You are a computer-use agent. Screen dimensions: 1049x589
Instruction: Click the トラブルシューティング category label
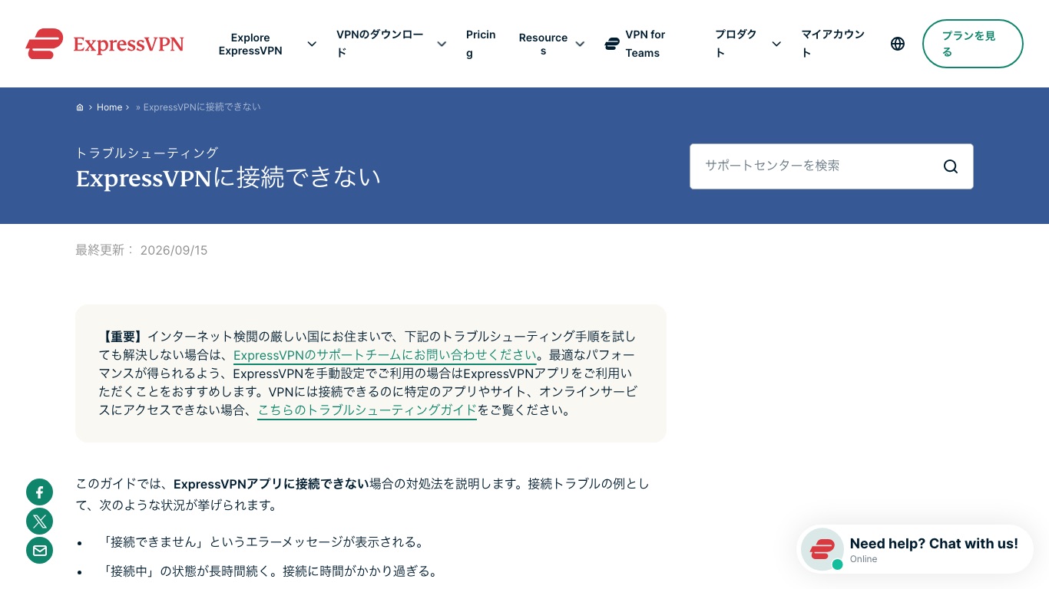click(x=147, y=153)
